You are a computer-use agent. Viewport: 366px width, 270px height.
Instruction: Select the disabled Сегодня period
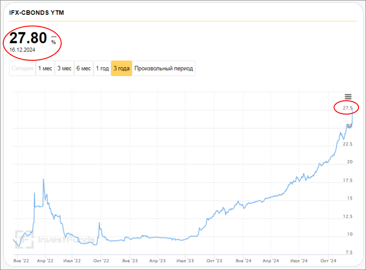pos(22,69)
